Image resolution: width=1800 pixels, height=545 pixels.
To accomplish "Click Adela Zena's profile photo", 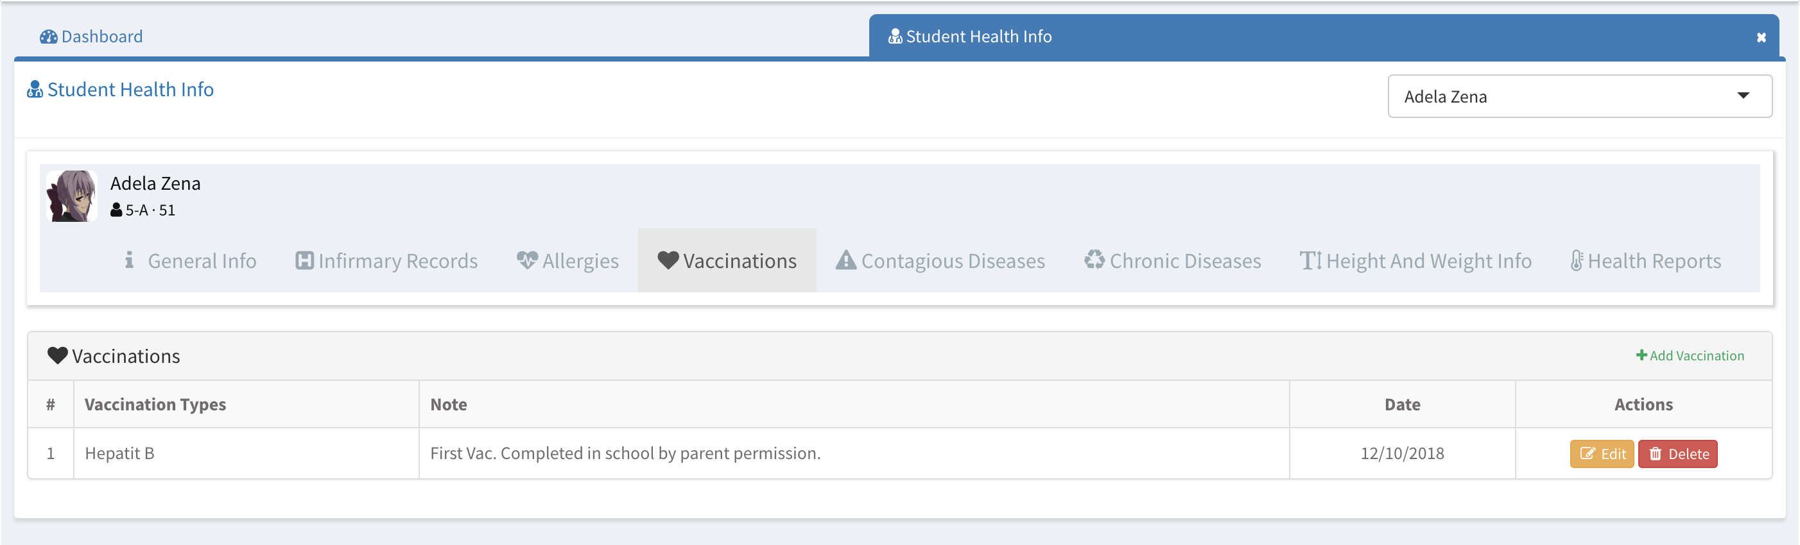I will pyautogui.click(x=71, y=196).
